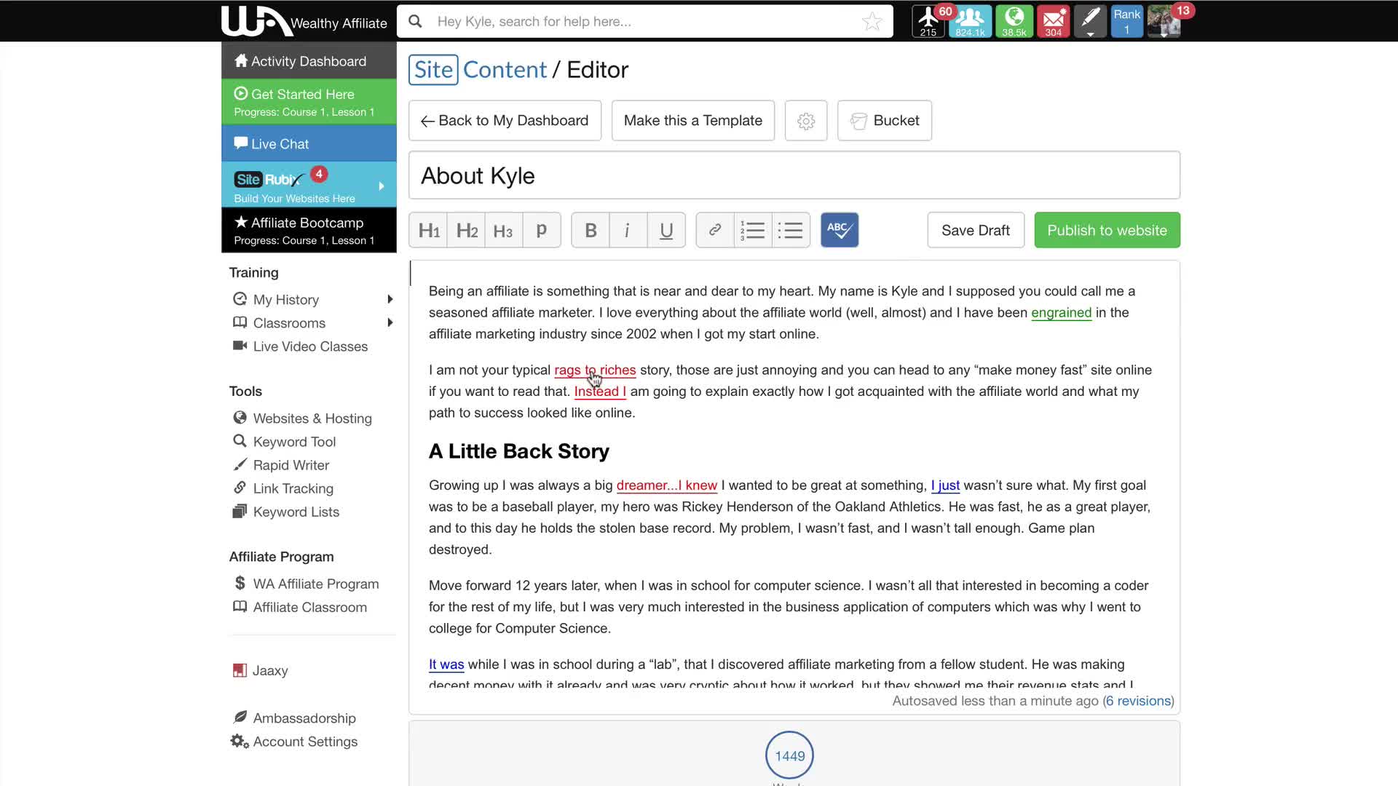Open Classrooms
This screenshot has height=786, width=1398.
pos(289,323)
